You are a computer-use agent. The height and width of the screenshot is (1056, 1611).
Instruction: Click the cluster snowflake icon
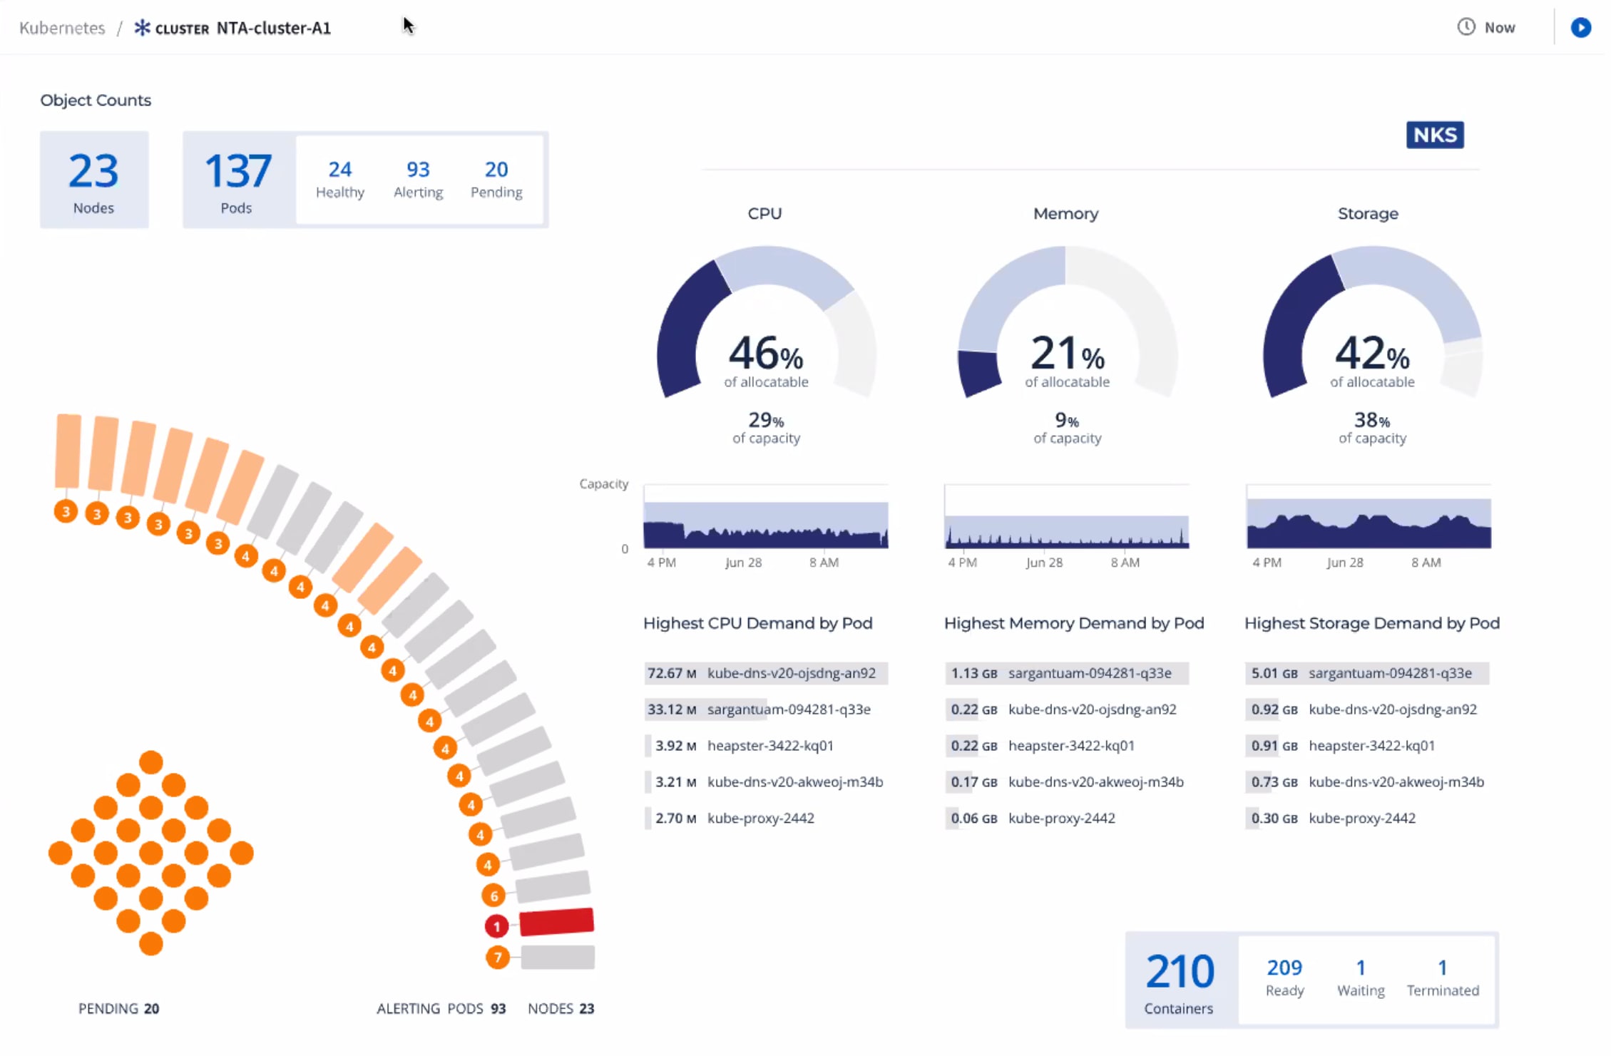(x=142, y=28)
